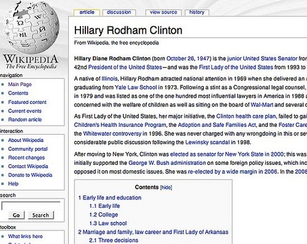This screenshot has height=244, width=307.
Task: Open the Lewinsky scandal link
Action: tap(208, 143)
